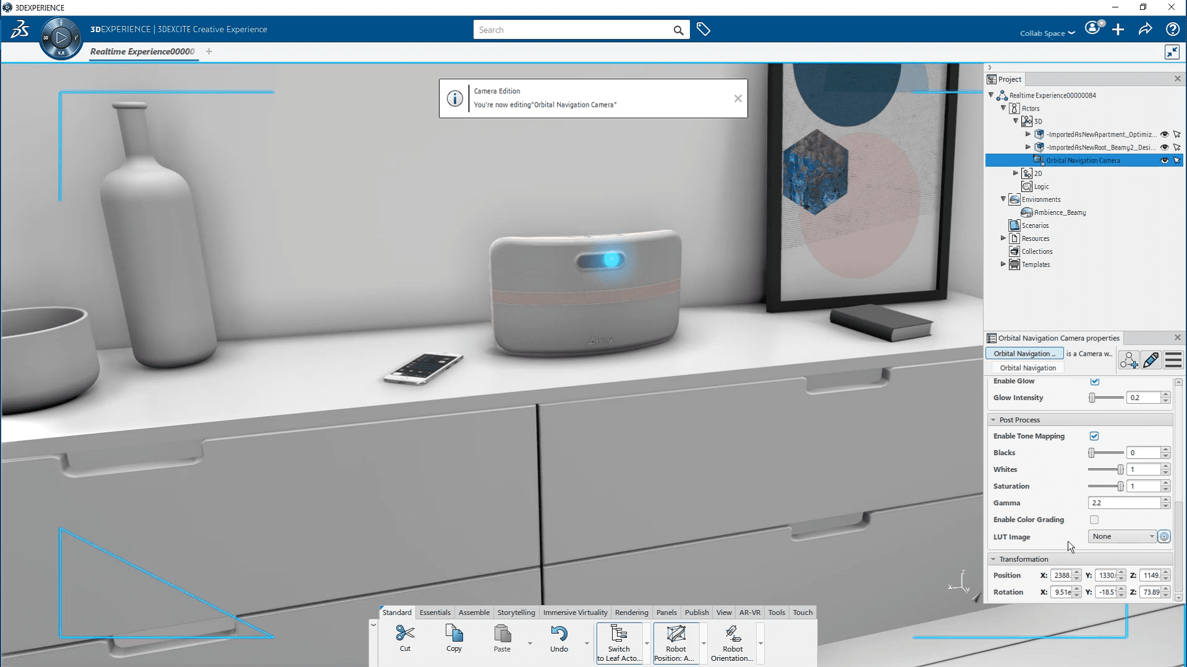Image resolution: width=1187 pixels, height=667 pixels.
Task: Click the Rendering tab icon
Action: coord(631,611)
